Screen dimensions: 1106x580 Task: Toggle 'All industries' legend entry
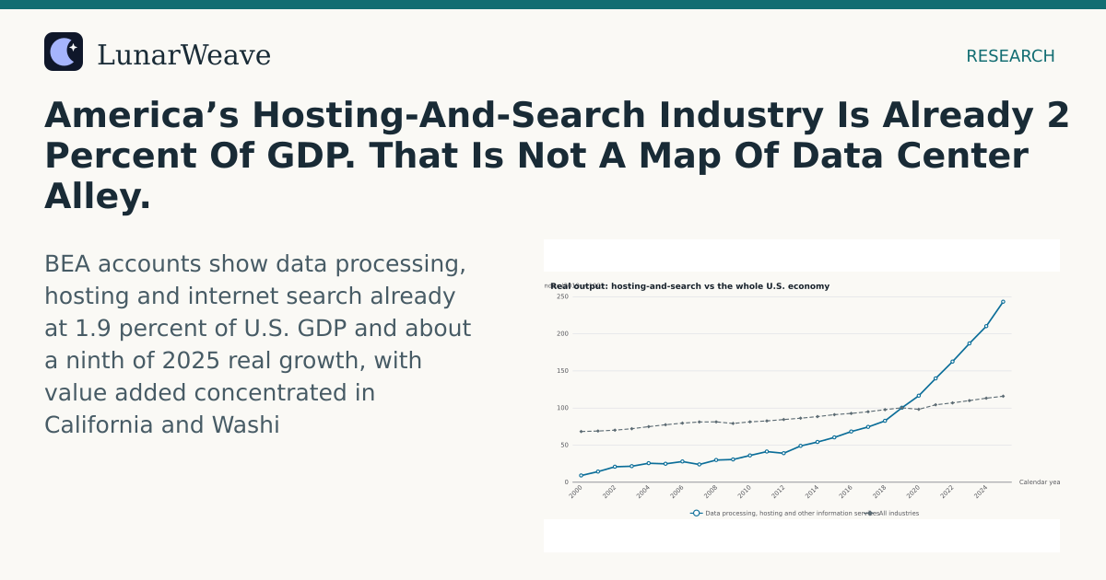[892, 513]
